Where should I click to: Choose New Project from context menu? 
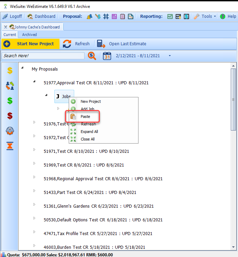point(103,101)
